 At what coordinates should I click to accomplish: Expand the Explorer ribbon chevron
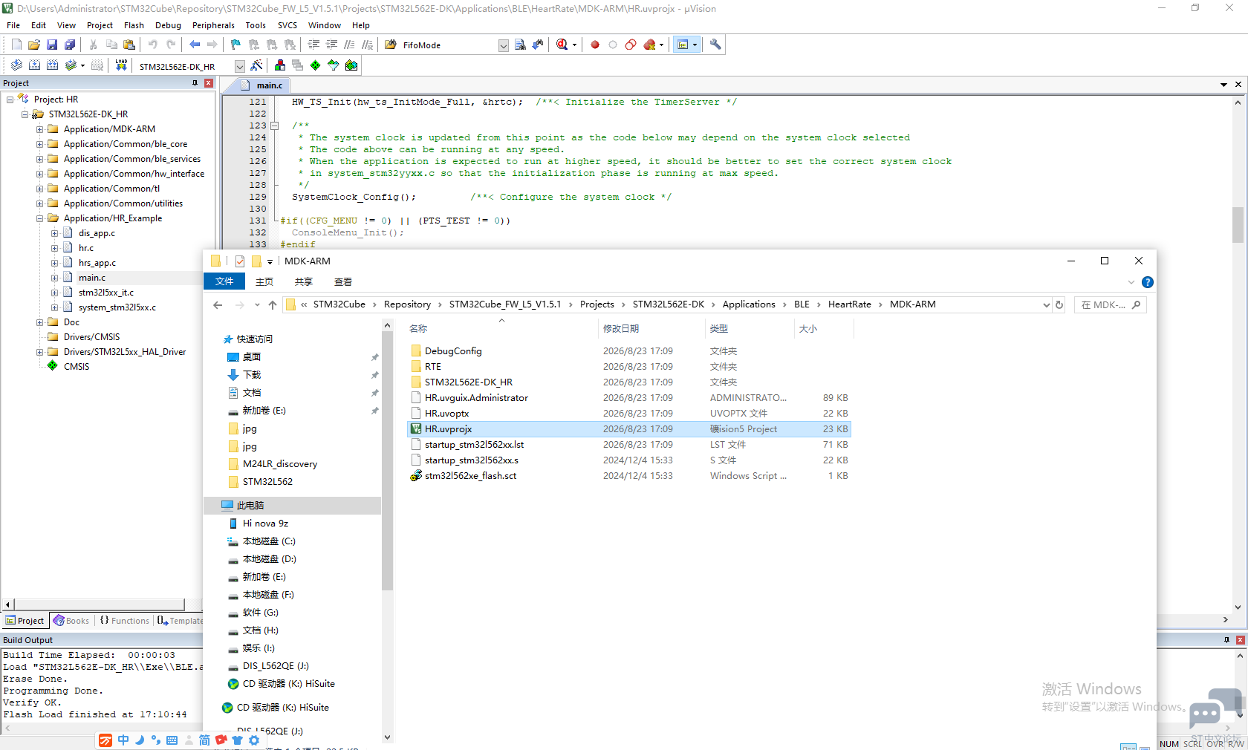point(1131,282)
